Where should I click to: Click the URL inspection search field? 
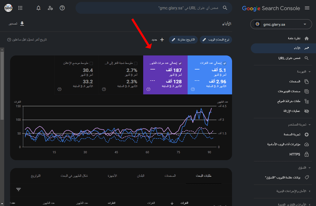[x=154, y=8]
